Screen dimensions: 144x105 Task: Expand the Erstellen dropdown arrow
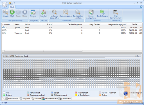(x=44, y=18)
